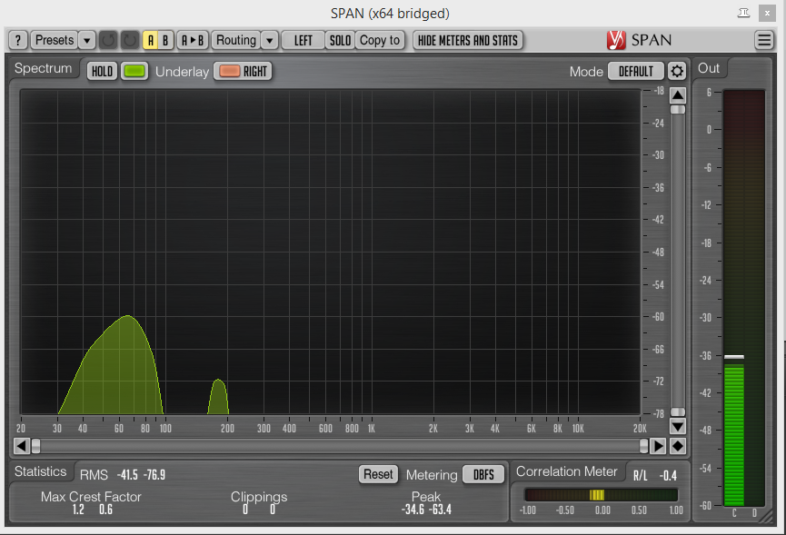Screen dimensions: 786x535
Task: Click vertical scroll down arrow
Action: pos(678,427)
